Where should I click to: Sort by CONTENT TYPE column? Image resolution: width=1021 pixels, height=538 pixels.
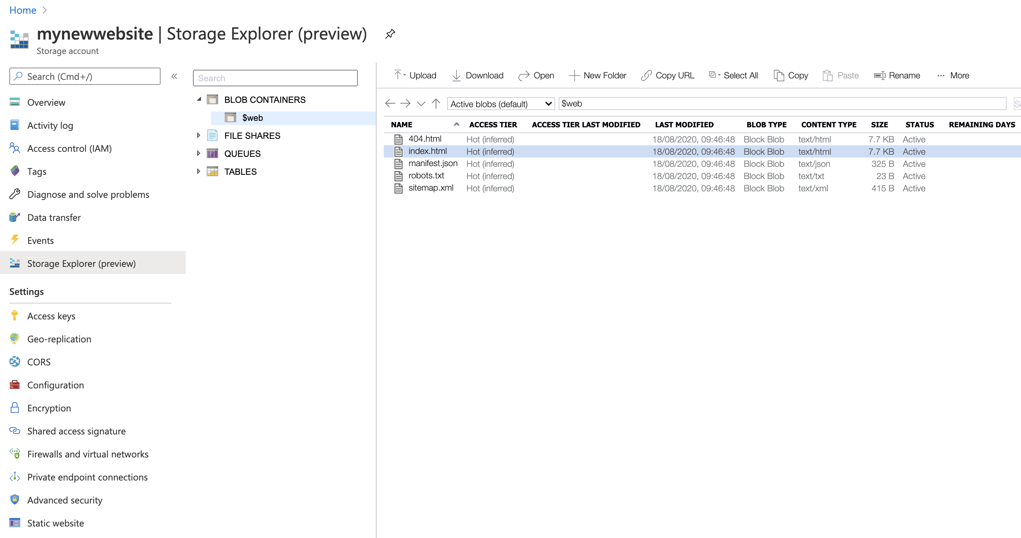coord(829,124)
